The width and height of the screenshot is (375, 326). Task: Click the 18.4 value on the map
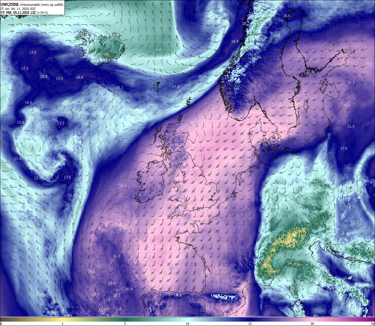point(235,42)
